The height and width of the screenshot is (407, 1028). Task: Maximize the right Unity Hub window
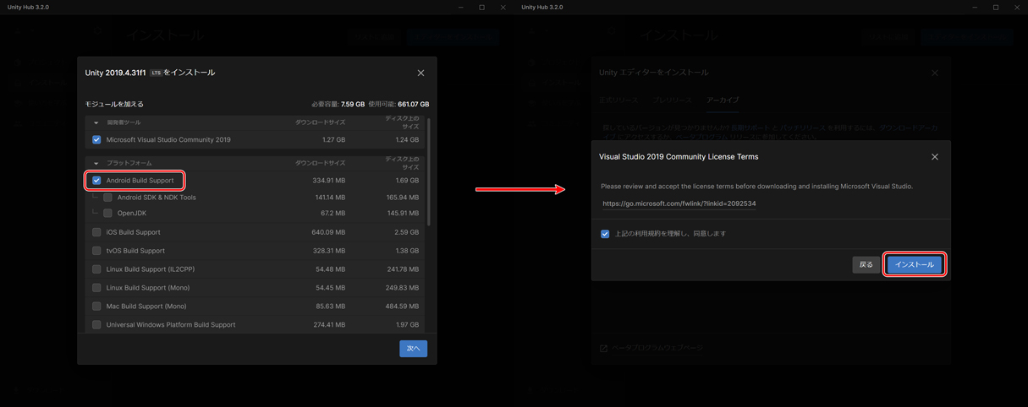point(996,7)
